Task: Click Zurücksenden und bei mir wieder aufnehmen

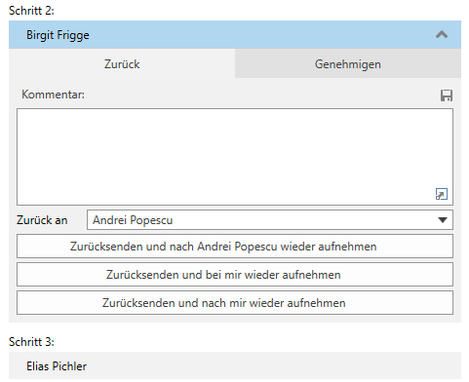Action: [235, 275]
